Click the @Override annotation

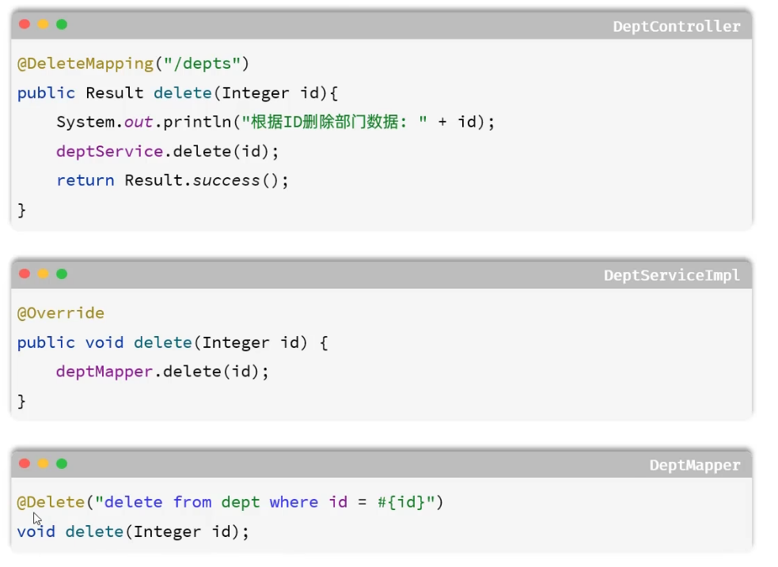(60, 313)
